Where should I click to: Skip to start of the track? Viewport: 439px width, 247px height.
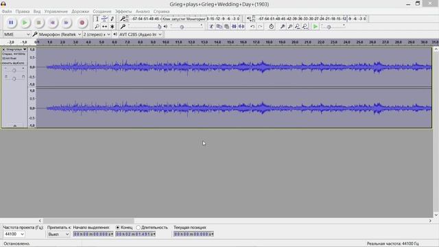coord(52,23)
